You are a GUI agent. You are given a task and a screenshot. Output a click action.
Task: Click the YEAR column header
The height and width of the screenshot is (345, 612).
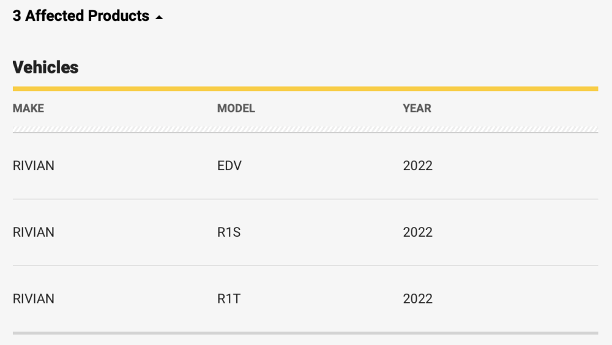point(417,108)
